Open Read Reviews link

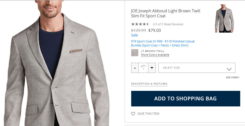174,24
